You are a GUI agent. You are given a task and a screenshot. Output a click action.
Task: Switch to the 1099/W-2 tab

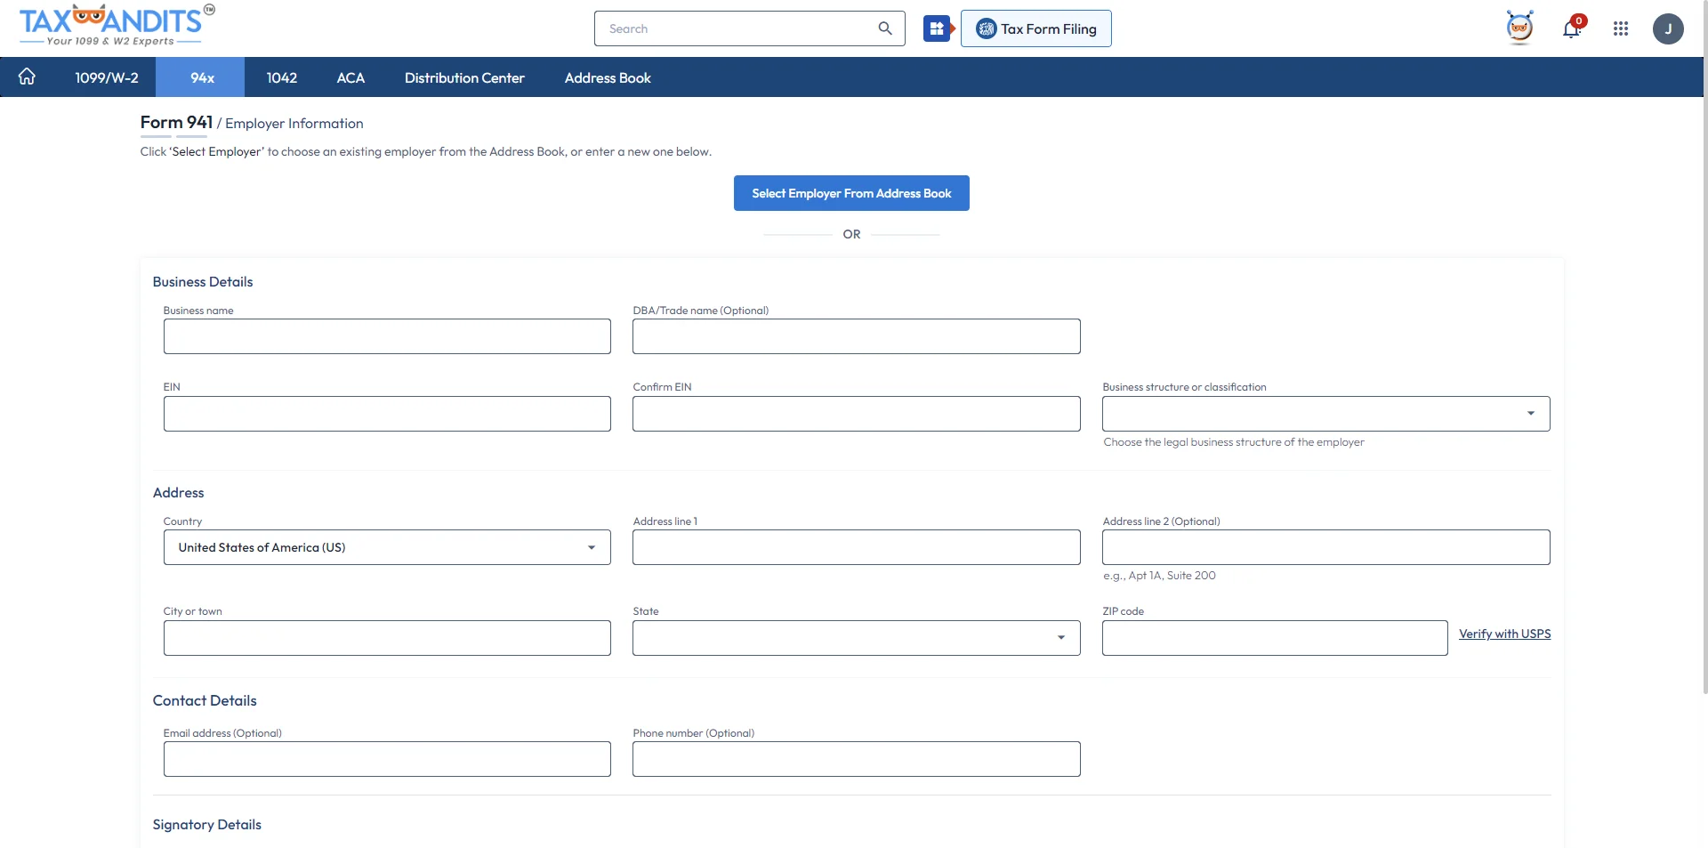(x=107, y=77)
